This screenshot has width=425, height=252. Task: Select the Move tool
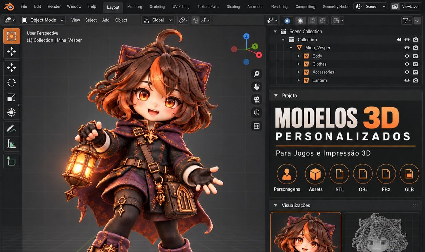coord(12,68)
